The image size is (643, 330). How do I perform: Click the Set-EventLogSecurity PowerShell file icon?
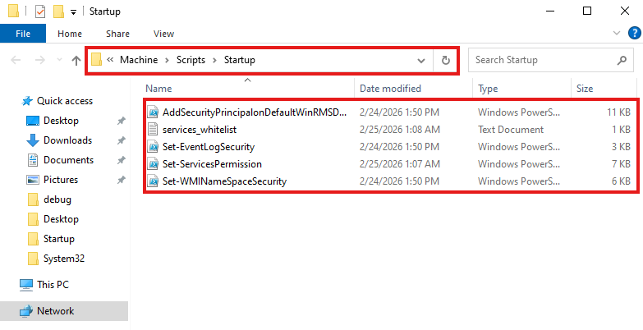(153, 147)
